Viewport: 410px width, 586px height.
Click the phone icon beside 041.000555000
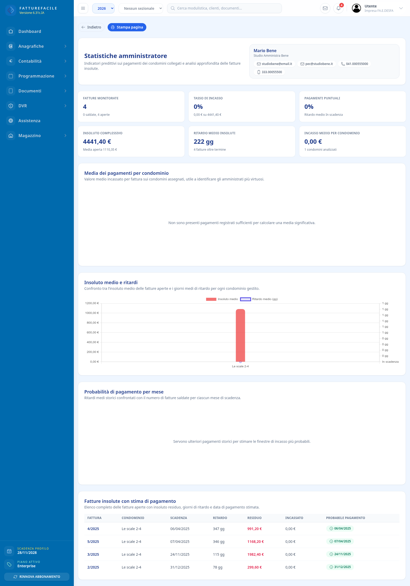(x=343, y=64)
